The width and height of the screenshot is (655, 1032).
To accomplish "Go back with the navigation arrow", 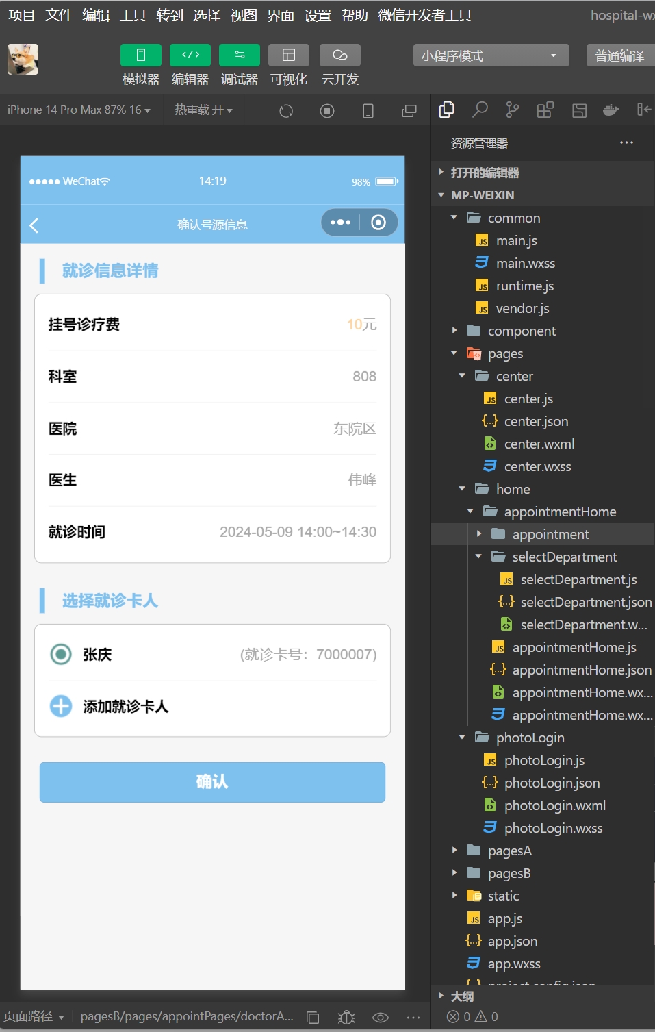I will coord(34,225).
